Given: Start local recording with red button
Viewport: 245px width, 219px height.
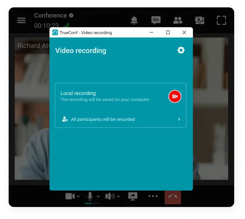Looking at the screenshot, I should pos(175,96).
